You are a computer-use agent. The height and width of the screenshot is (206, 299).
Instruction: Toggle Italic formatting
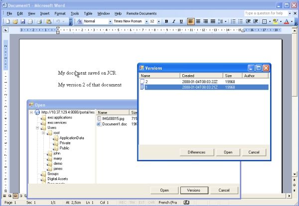pyautogui.click(x=174, y=21)
